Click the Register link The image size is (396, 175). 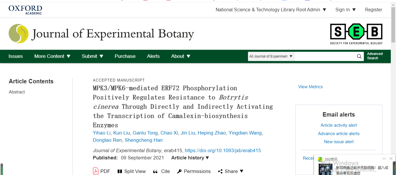click(x=373, y=10)
